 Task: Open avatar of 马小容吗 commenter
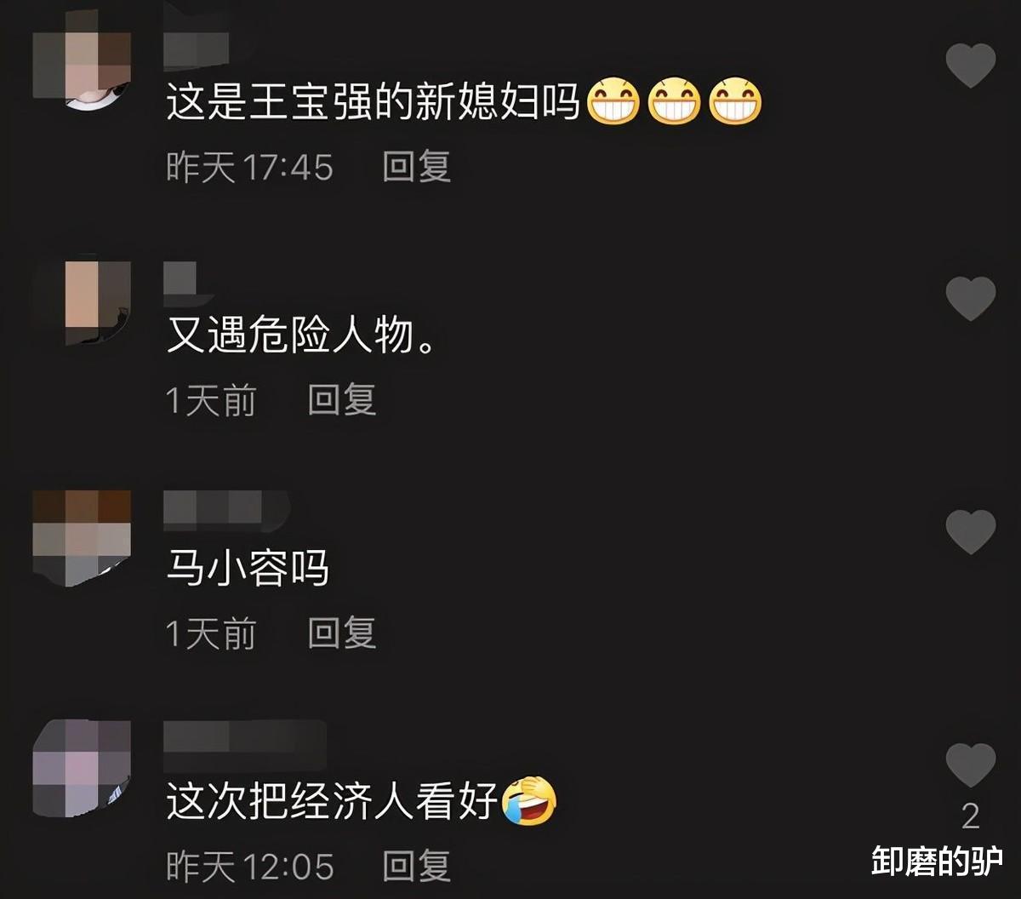(x=82, y=537)
